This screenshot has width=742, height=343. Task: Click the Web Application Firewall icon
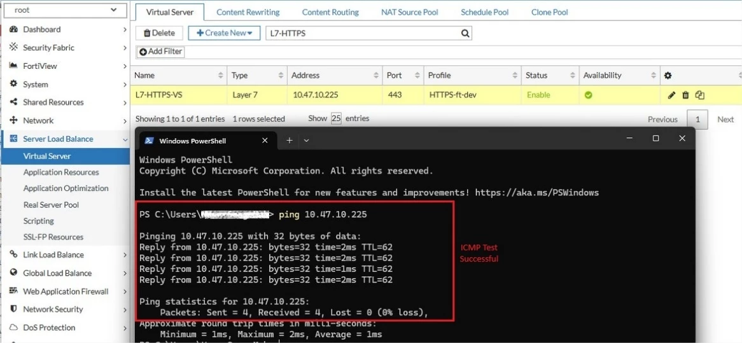click(x=14, y=291)
